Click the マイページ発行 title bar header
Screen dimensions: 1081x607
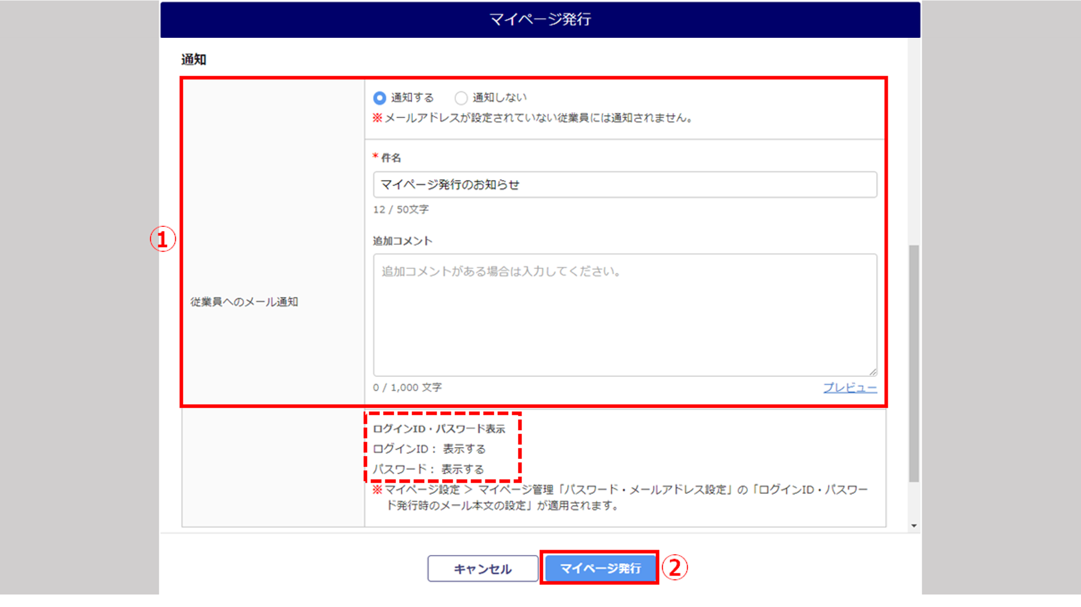click(540, 19)
